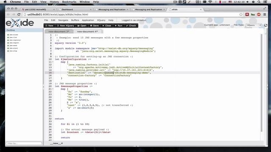Click the Wi-Fi icon in the menu bar
The height and width of the screenshot is (152, 271).
point(210,2)
